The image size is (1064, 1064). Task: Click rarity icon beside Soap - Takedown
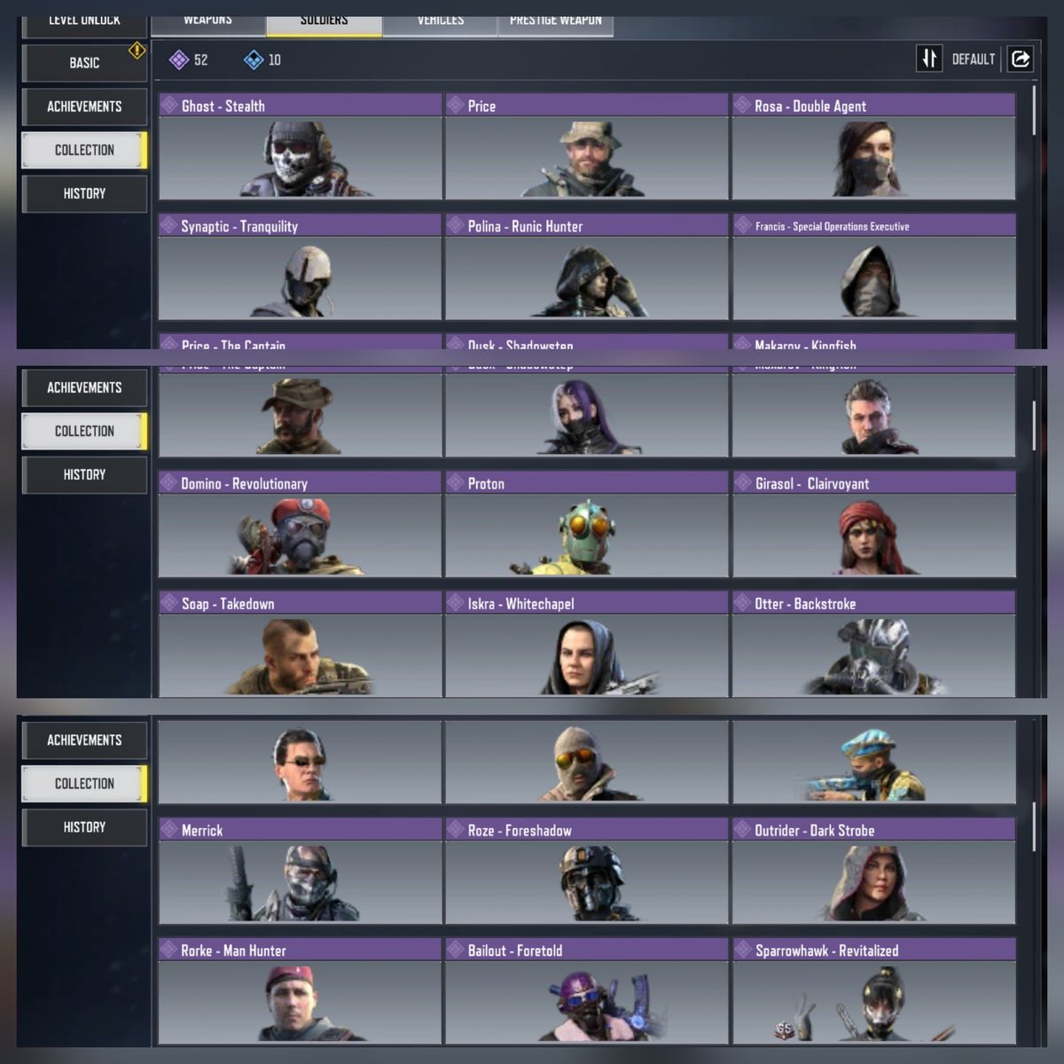tap(168, 603)
